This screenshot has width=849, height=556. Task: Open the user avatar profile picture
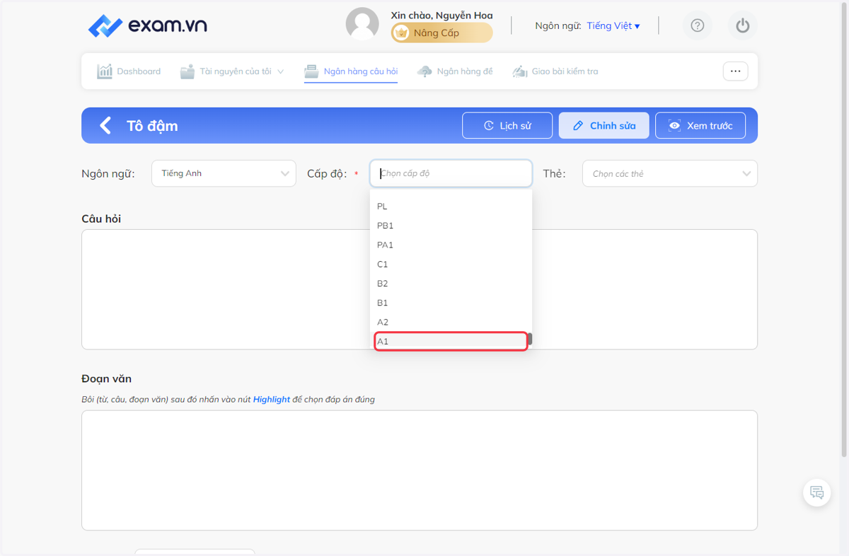(x=362, y=24)
